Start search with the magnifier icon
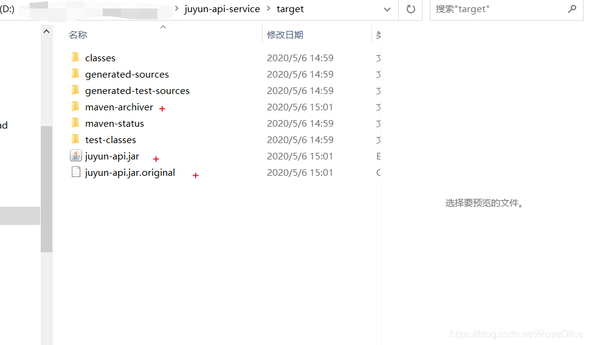This screenshot has height=345, width=589. tap(572, 9)
